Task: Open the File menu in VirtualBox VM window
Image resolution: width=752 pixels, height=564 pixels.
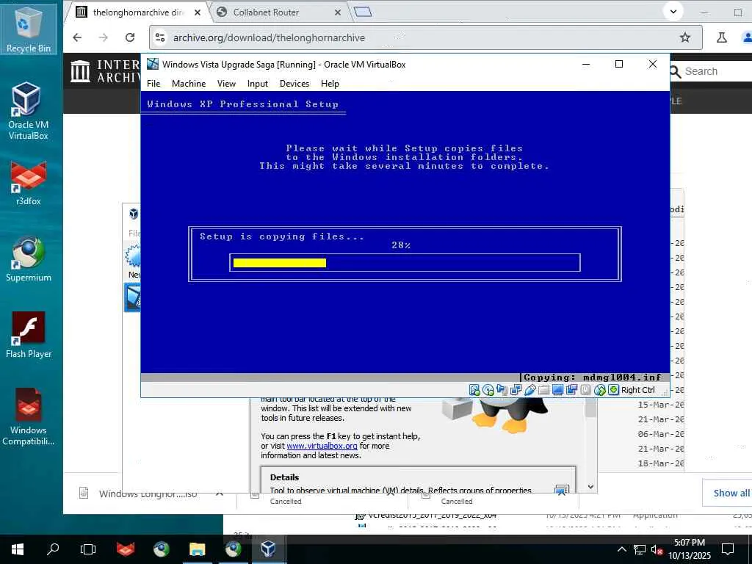Action: coord(153,84)
